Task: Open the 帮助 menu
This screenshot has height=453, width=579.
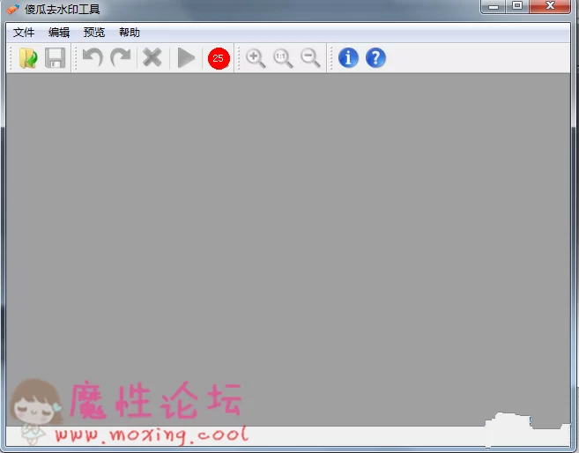Action: 130,33
